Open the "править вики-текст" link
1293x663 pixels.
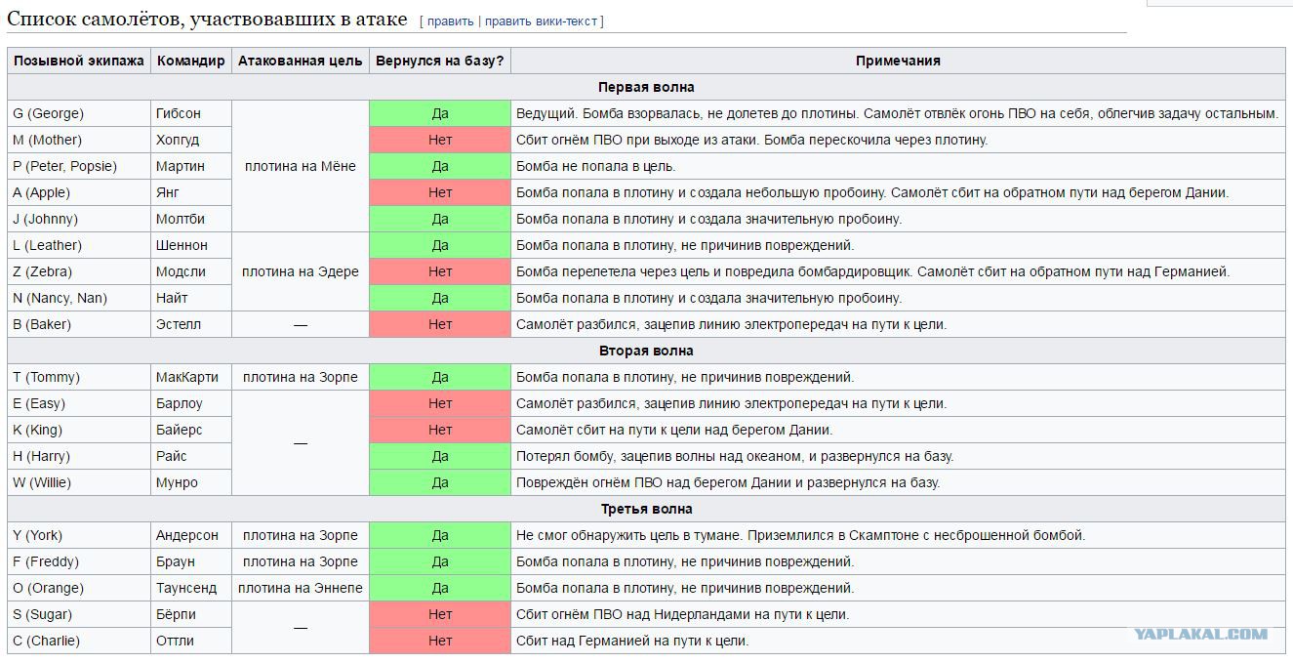point(541,21)
